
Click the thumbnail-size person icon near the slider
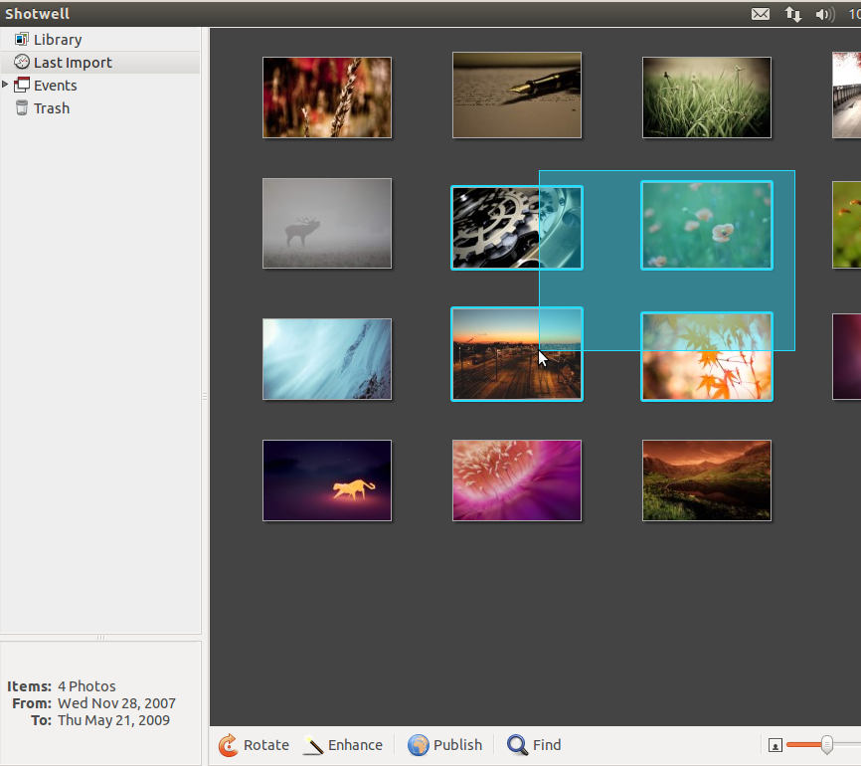(775, 744)
